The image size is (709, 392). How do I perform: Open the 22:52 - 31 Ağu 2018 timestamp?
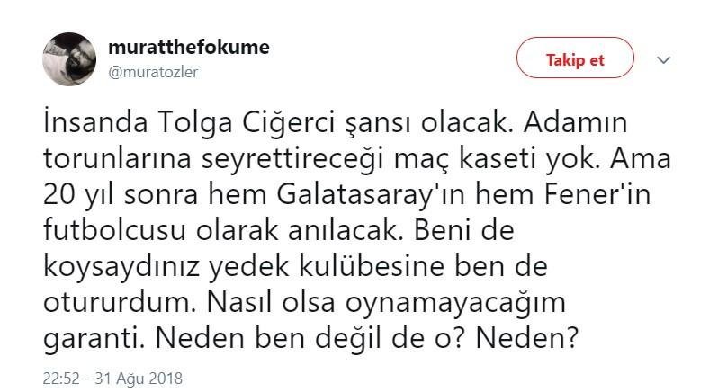click(x=112, y=378)
